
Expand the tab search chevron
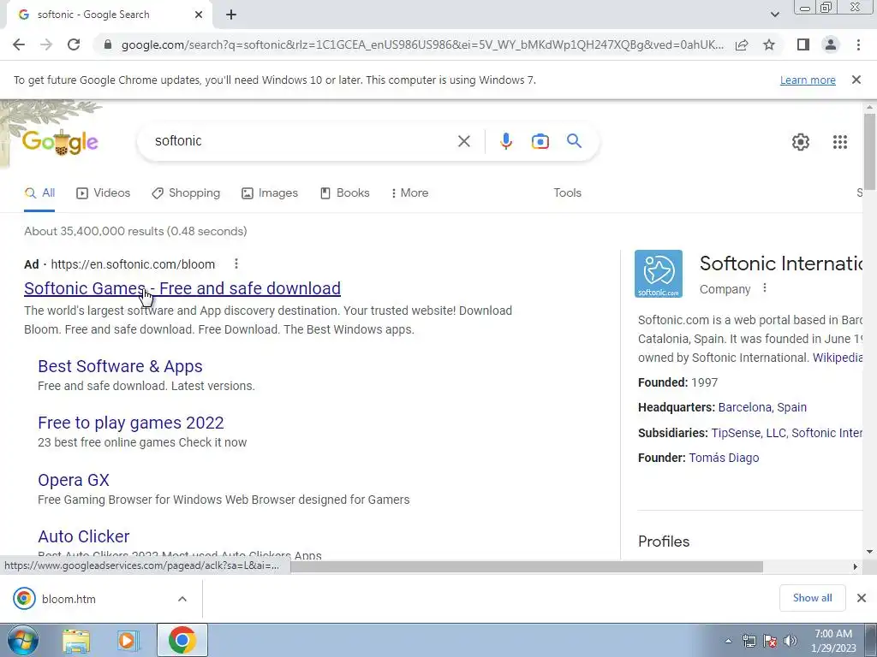click(x=774, y=15)
